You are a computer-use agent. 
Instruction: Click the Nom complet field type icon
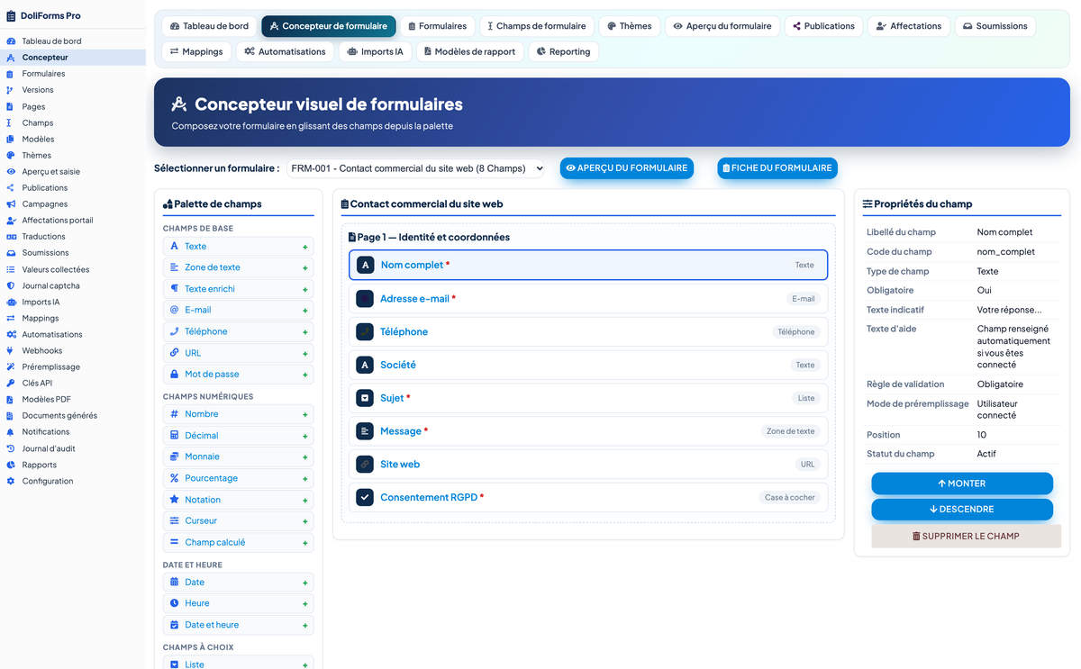[x=365, y=265]
